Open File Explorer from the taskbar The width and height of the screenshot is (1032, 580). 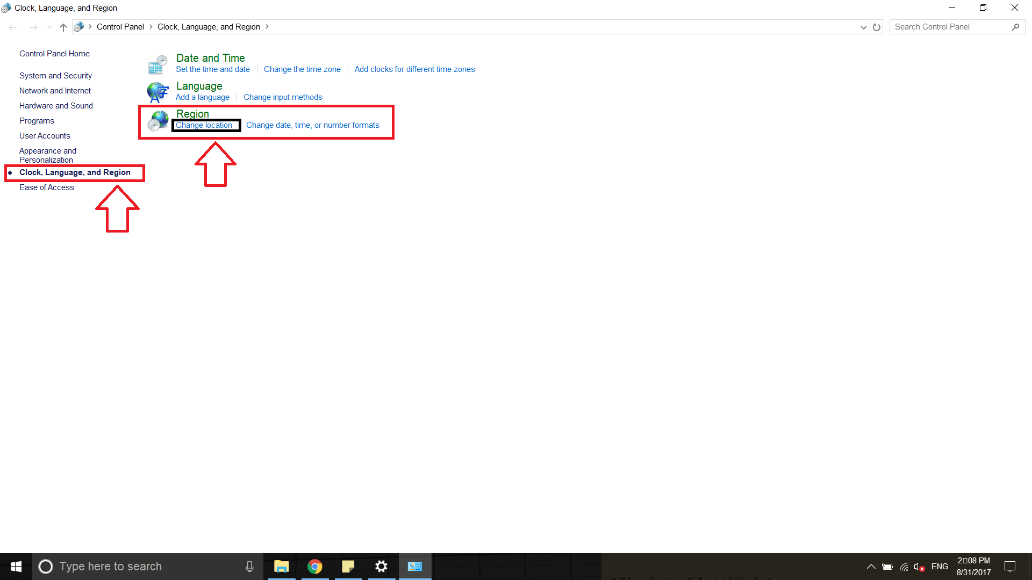(281, 566)
